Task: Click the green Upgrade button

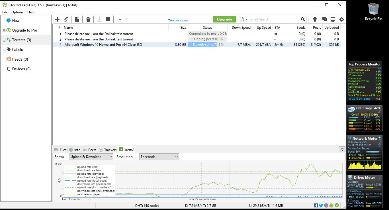Action: coord(224,19)
